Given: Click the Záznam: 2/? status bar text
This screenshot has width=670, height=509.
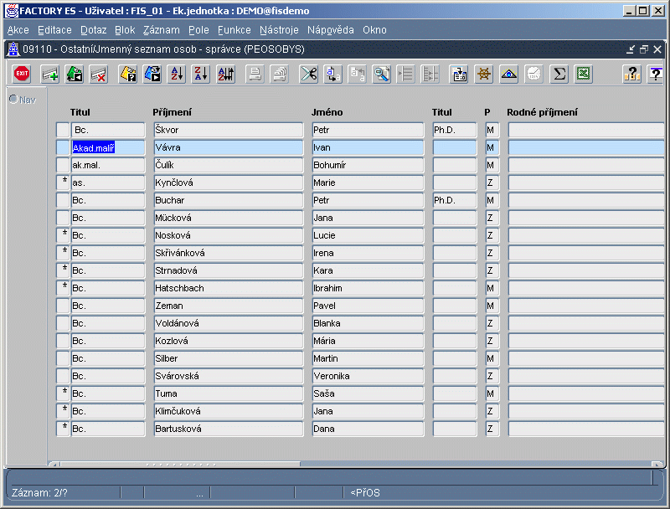Looking at the screenshot, I should (39, 493).
